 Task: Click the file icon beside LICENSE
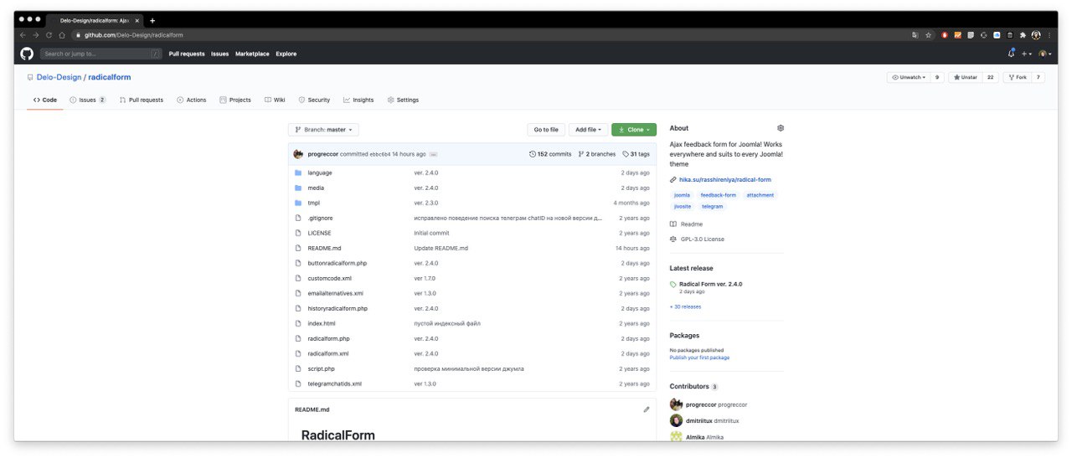pos(297,233)
